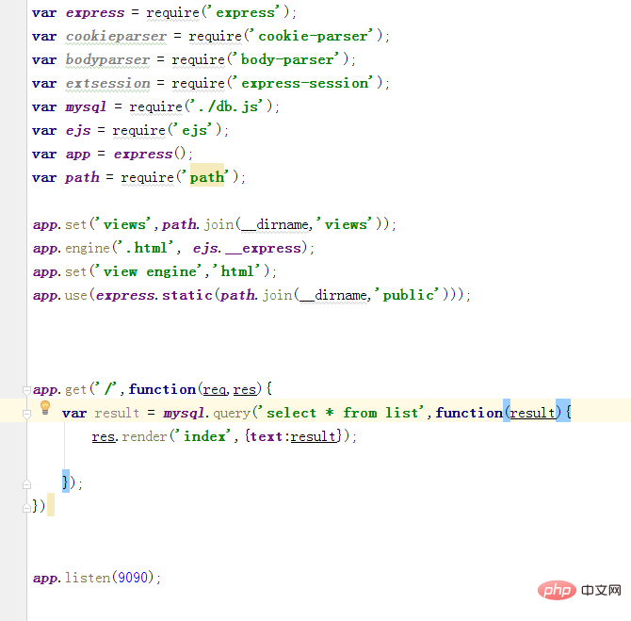
Task: Click the 'html' string in view engine line
Action: 238,271
